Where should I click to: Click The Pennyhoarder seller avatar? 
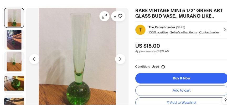click(140, 30)
